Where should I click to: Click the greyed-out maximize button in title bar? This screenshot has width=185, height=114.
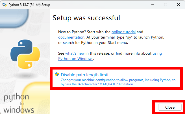point(166,5)
